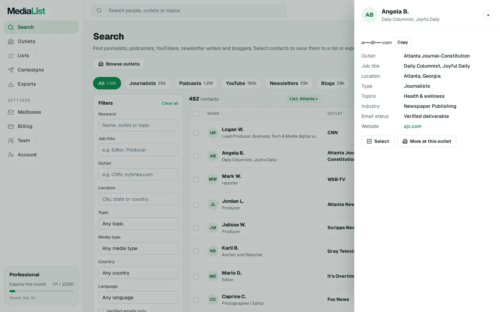500x312 pixels.
Task: Check the Jordan L. row checkbox
Action: (196, 205)
